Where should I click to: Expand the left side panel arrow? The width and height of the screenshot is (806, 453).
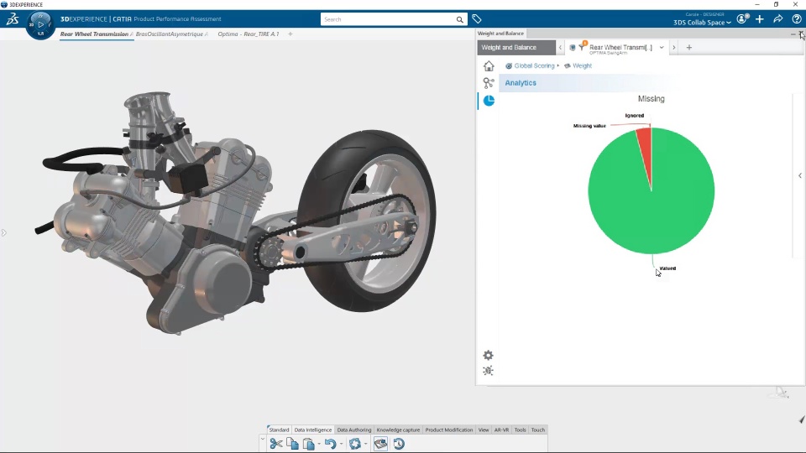tap(3, 232)
